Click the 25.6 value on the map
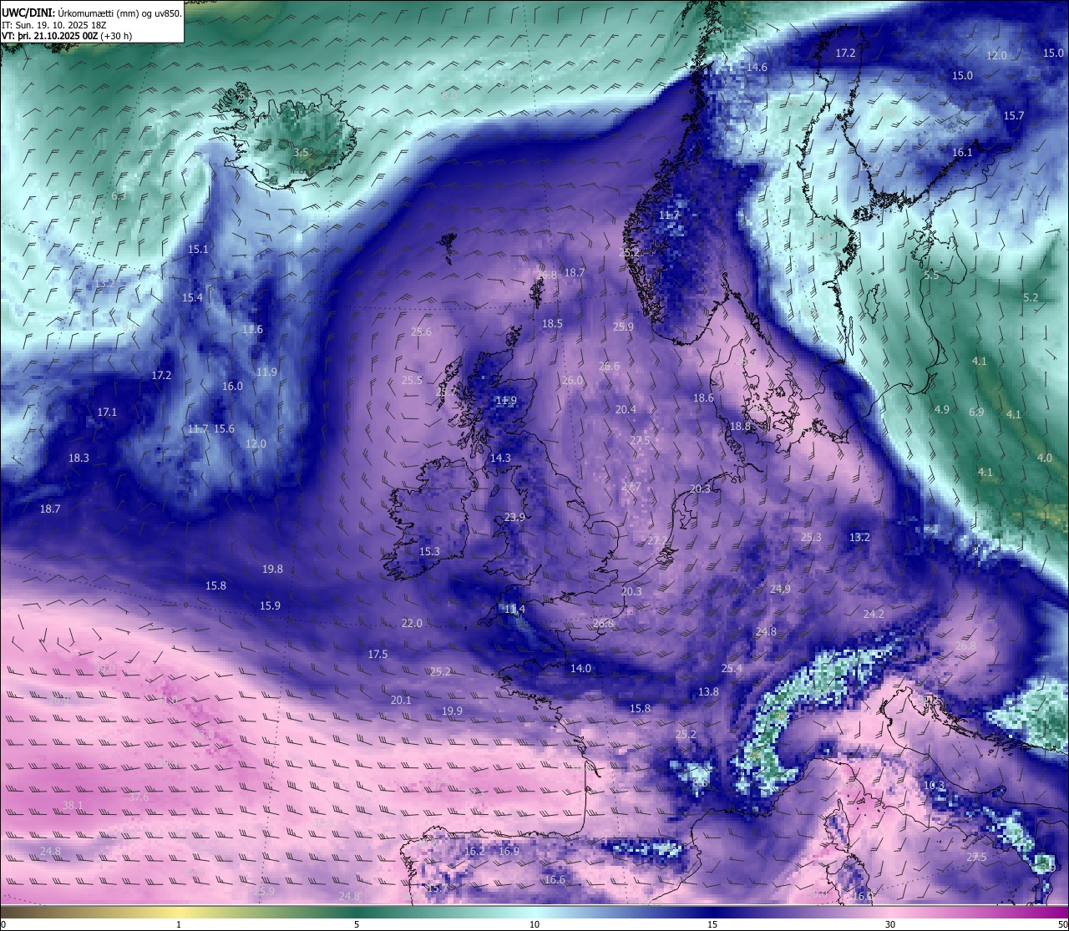 click(x=422, y=331)
